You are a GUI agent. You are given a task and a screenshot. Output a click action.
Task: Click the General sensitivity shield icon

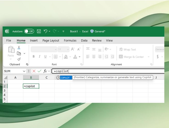pyautogui.click(x=92, y=31)
